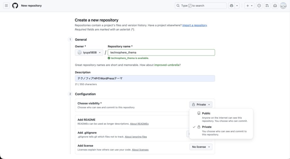Click the user profile avatar
Screen dimensions: 290x159
(x=283, y=6)
